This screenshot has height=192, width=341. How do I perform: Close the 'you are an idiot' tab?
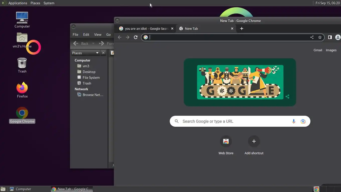[x=172, y=28]
